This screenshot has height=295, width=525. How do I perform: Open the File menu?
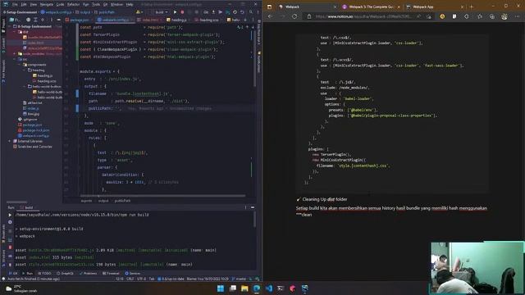[15, 4]
